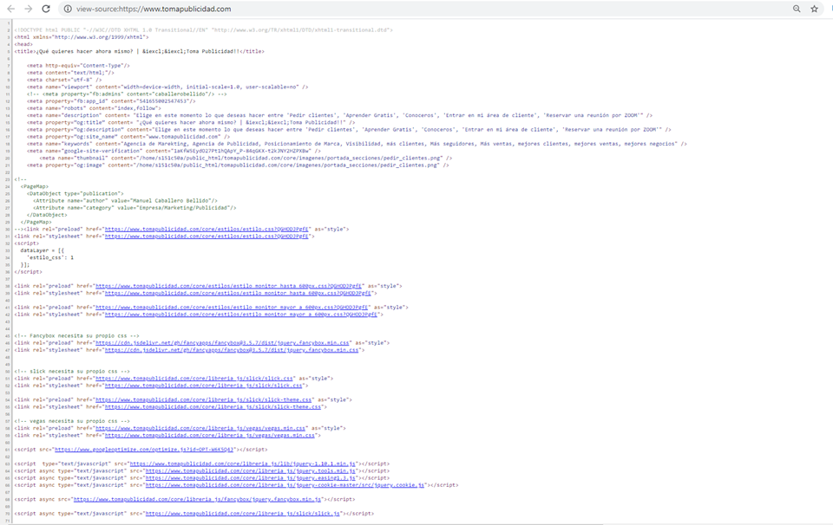Click the title tag line text
This screenshot has height=525, width=833.
tap(139, 51)
